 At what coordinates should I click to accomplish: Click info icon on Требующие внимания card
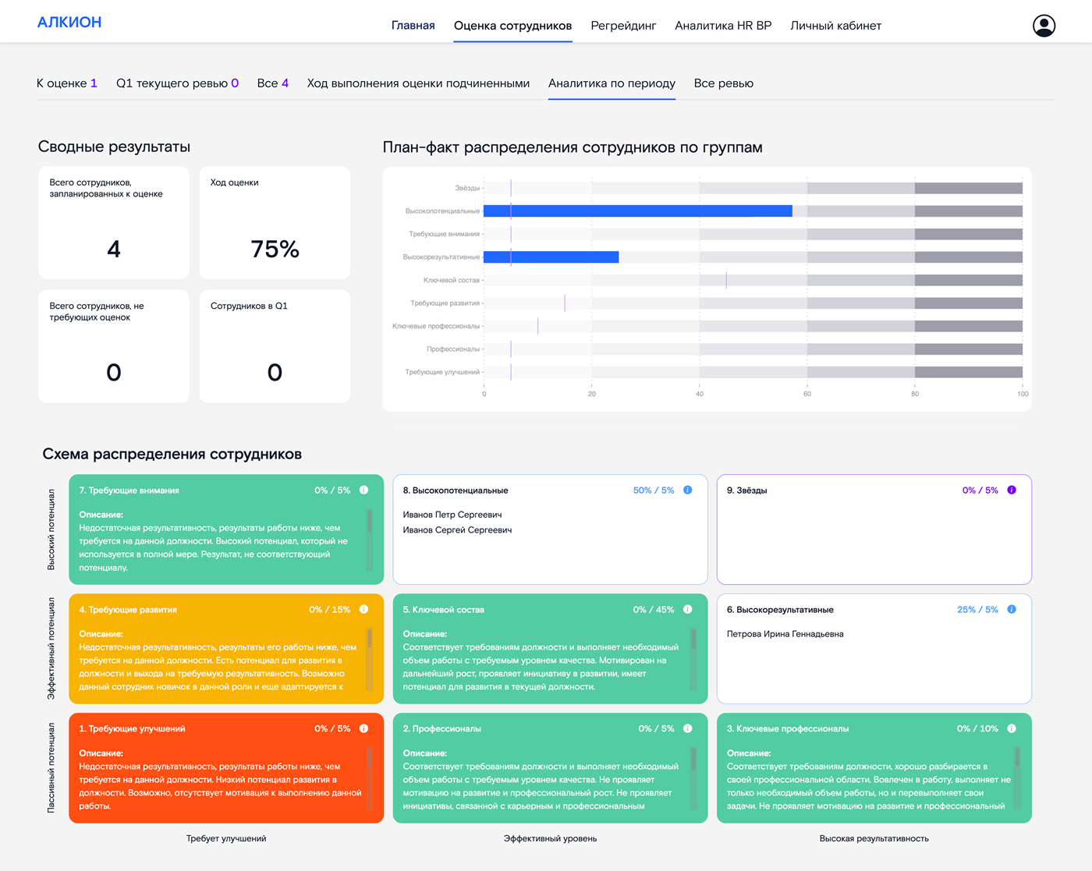(x=363, y=490)
